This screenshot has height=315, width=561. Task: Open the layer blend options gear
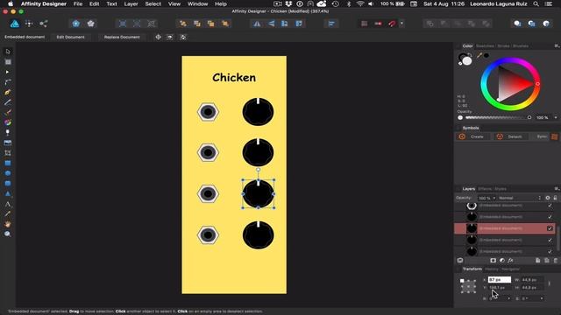click(547, 198)
